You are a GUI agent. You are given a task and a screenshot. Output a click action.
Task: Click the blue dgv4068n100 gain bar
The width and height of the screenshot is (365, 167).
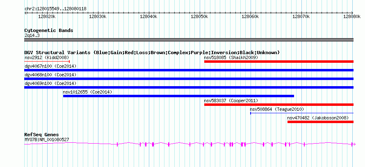click(189, 79)
